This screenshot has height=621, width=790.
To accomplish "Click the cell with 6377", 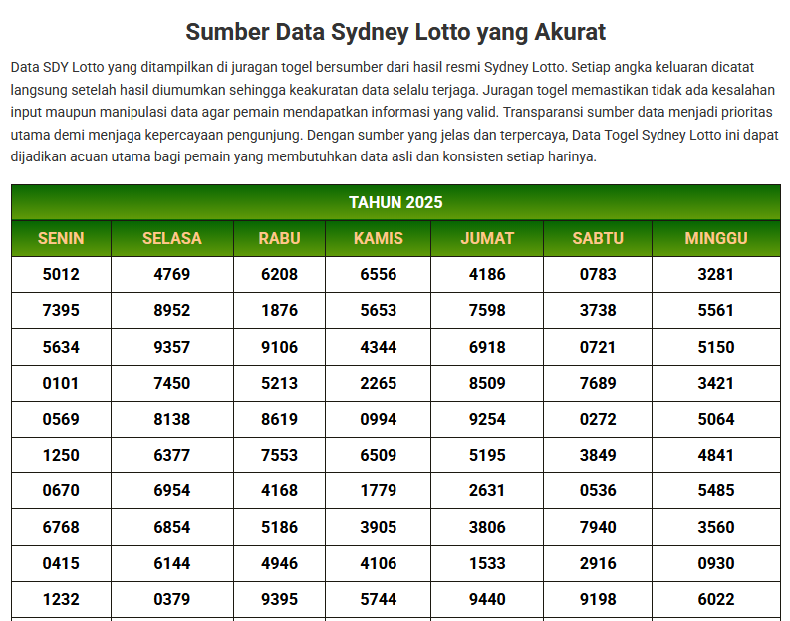I will tap(172, 455).
